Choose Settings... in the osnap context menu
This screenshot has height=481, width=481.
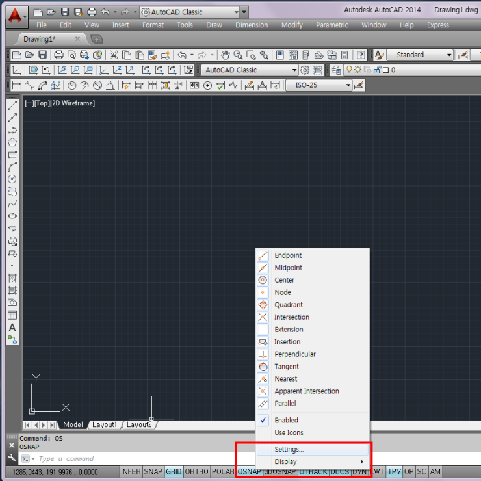click(313, 449)
